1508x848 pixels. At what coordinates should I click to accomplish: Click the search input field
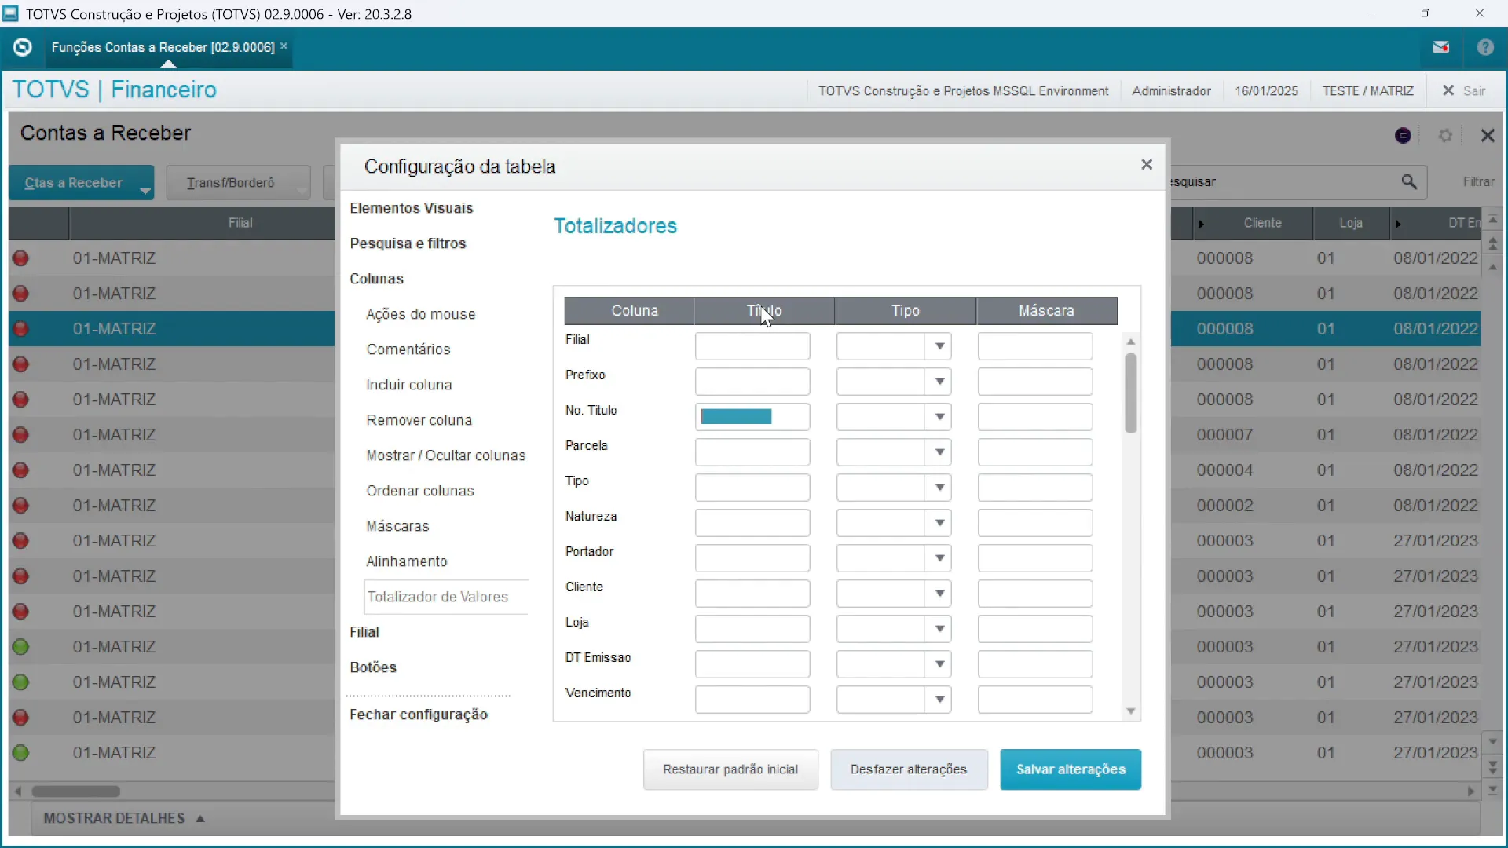pos(1284,182)
